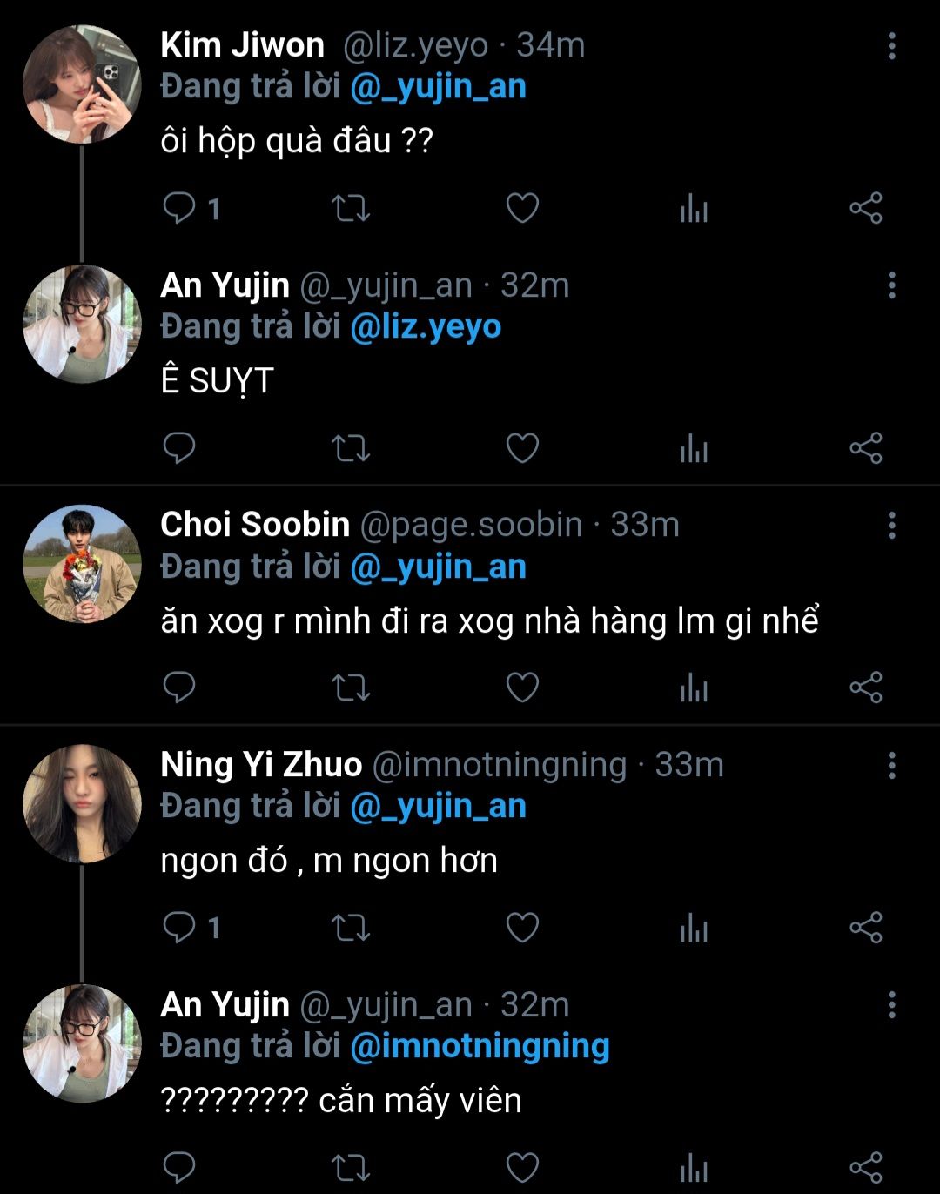Open more options for Kim Jiwon's tweet
The height and width of the screenshot is (1194, 940).
(891, 46)
